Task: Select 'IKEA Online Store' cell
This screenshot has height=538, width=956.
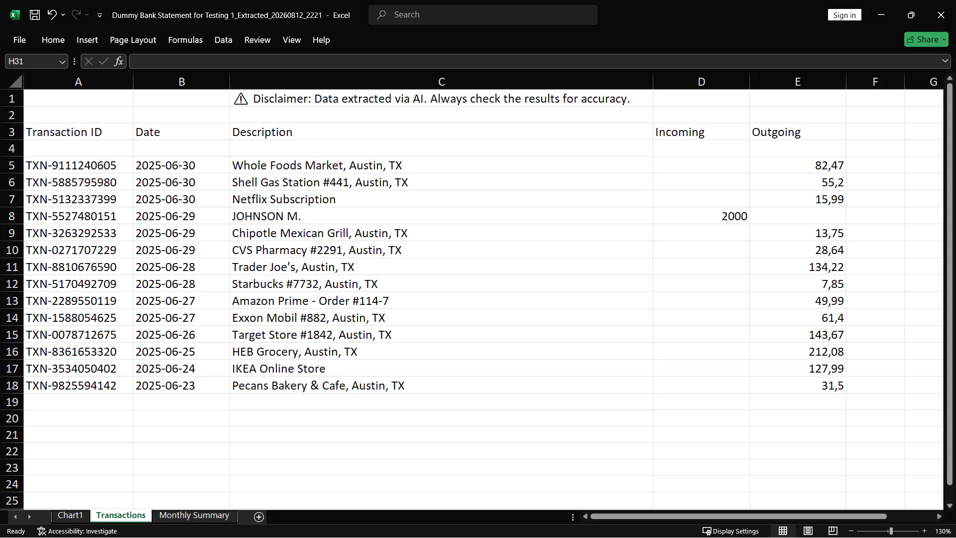Action: coord(441,369)
